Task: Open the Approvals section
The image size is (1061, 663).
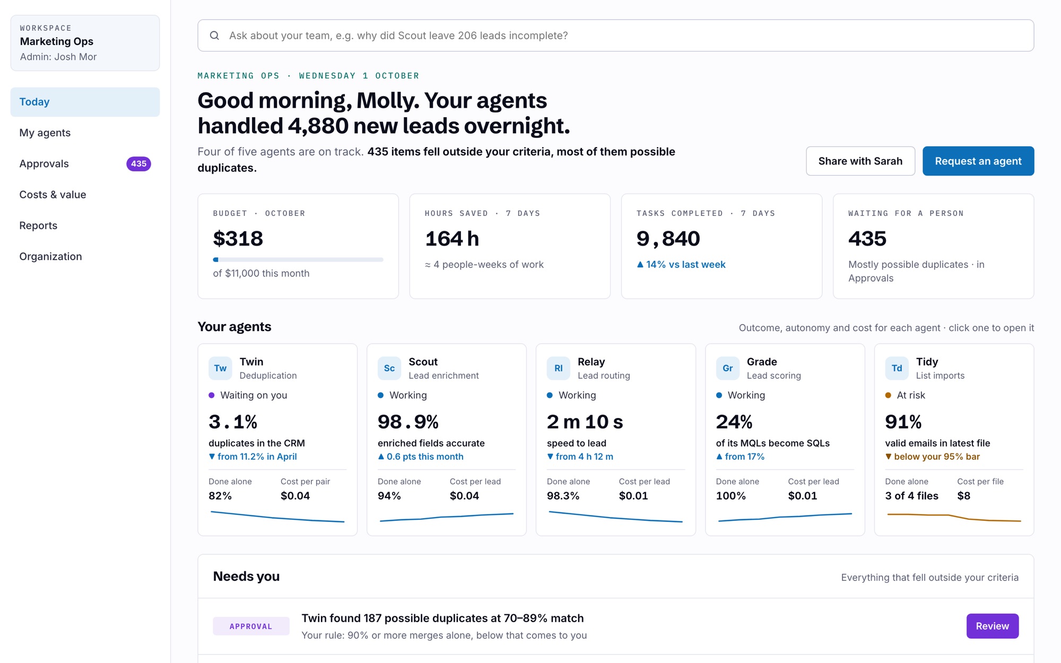Action: [x=85, y=164]
